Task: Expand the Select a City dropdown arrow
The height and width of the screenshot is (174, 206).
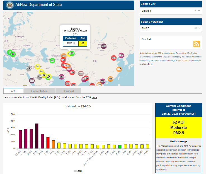Action: click(x=199, y=11)
